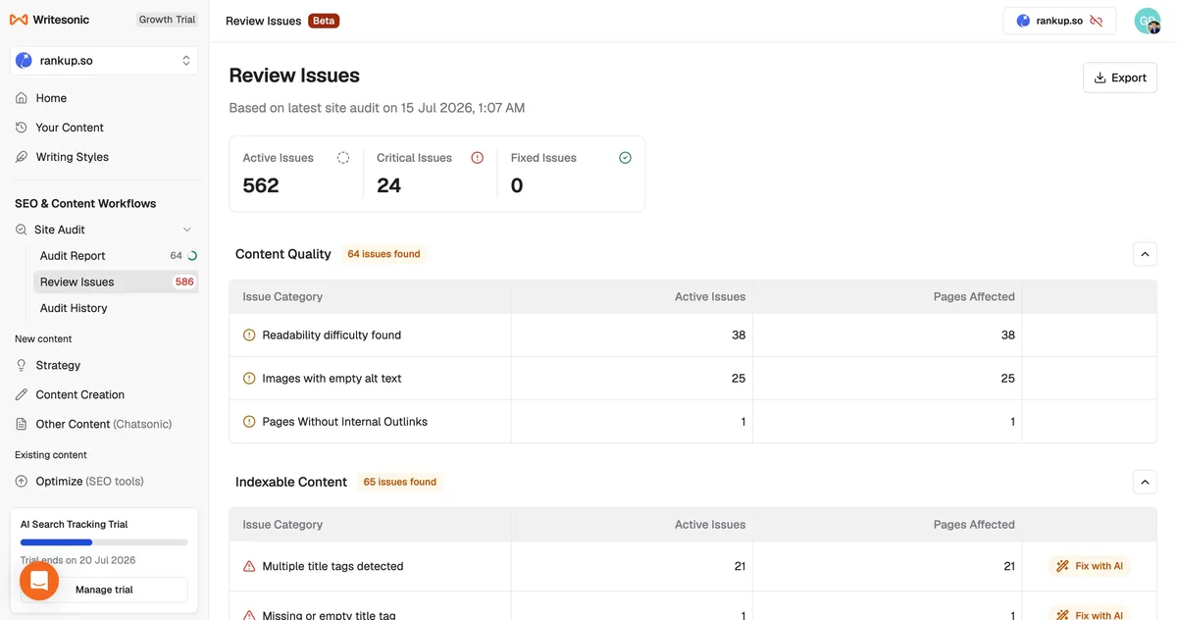Viewport: 1177px width, 620px height.
Task: Click the Review Issues breadcrumb title
Action: click(x=263, y=21)
